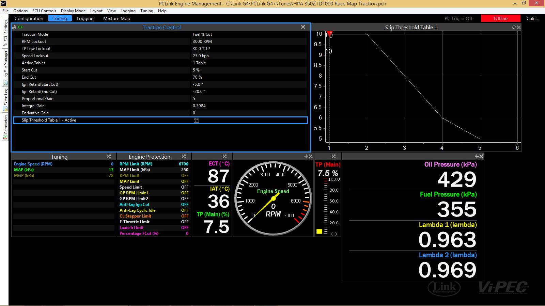Screen dimensions: 545x306
Task: Close the Traction Control panel
Action: tap(303, 27)
